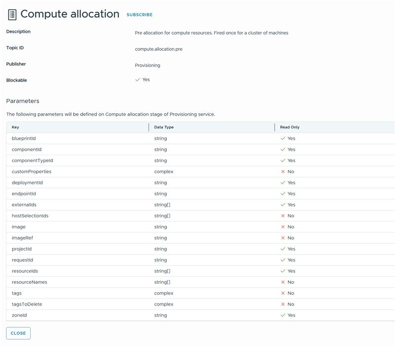Screen dimensions: 395x346
Task: Click the blueprintId read-only checkmark icon
Action: point(283,138)
